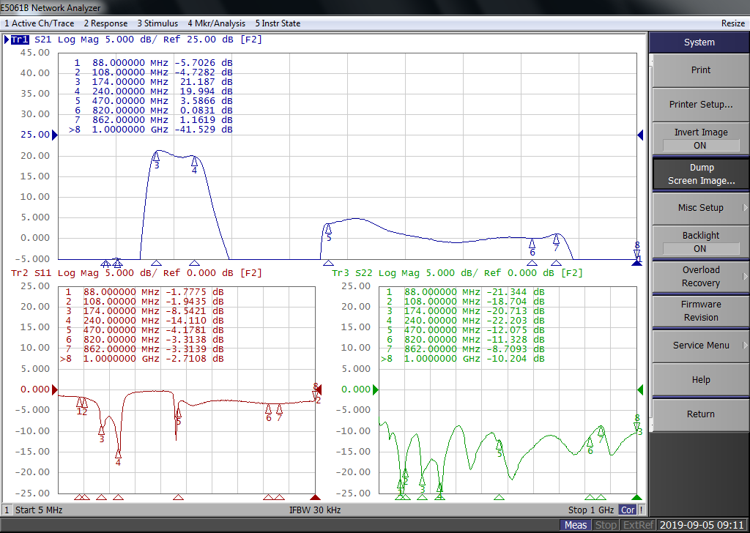Click the Meas status indicator
The width and height of the screenshot is (750, 533).
(576, 526)
